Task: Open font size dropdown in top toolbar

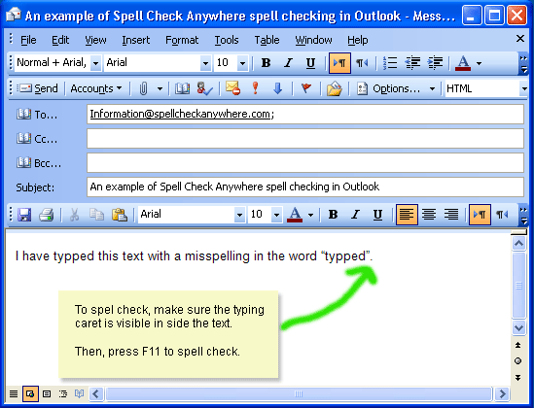Action: [x=242, y=63]
